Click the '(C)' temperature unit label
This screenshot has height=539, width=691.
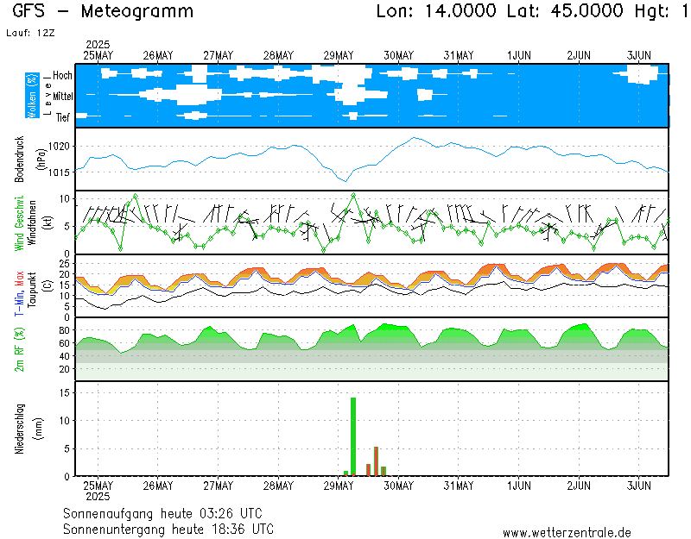tap(48, 285)
